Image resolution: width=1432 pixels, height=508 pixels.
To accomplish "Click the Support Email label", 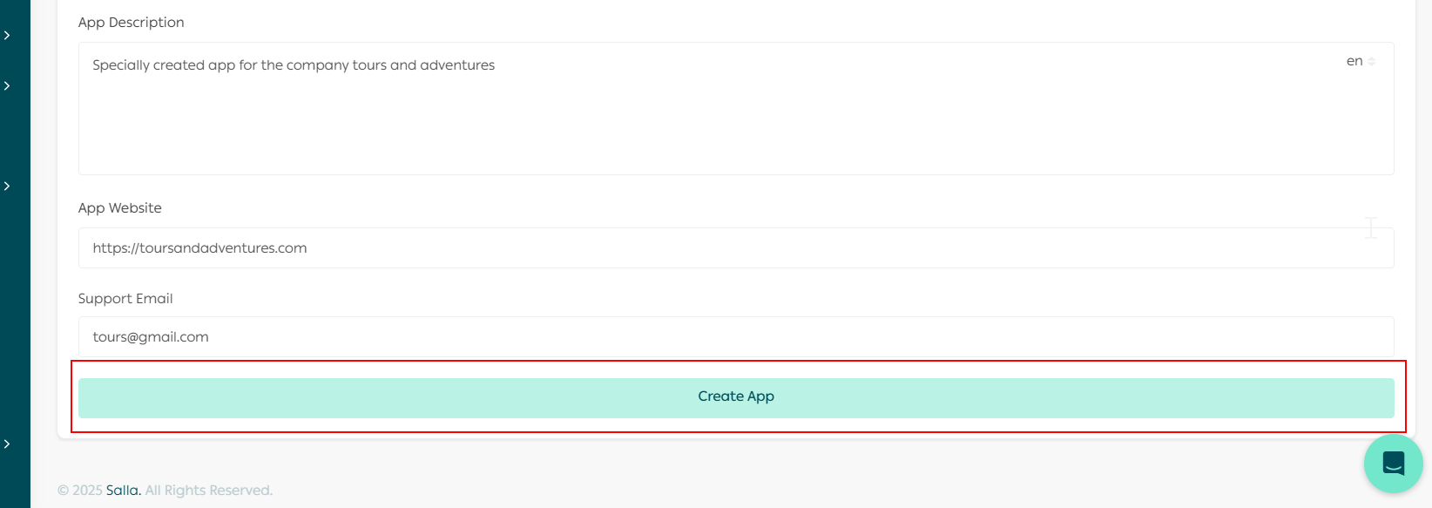I will pyautogui.click(x=125, y=298).
